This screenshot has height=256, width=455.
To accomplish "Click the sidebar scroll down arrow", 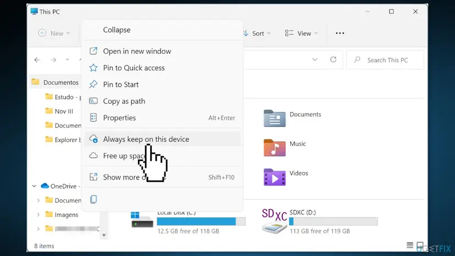I will pos(104,235).
